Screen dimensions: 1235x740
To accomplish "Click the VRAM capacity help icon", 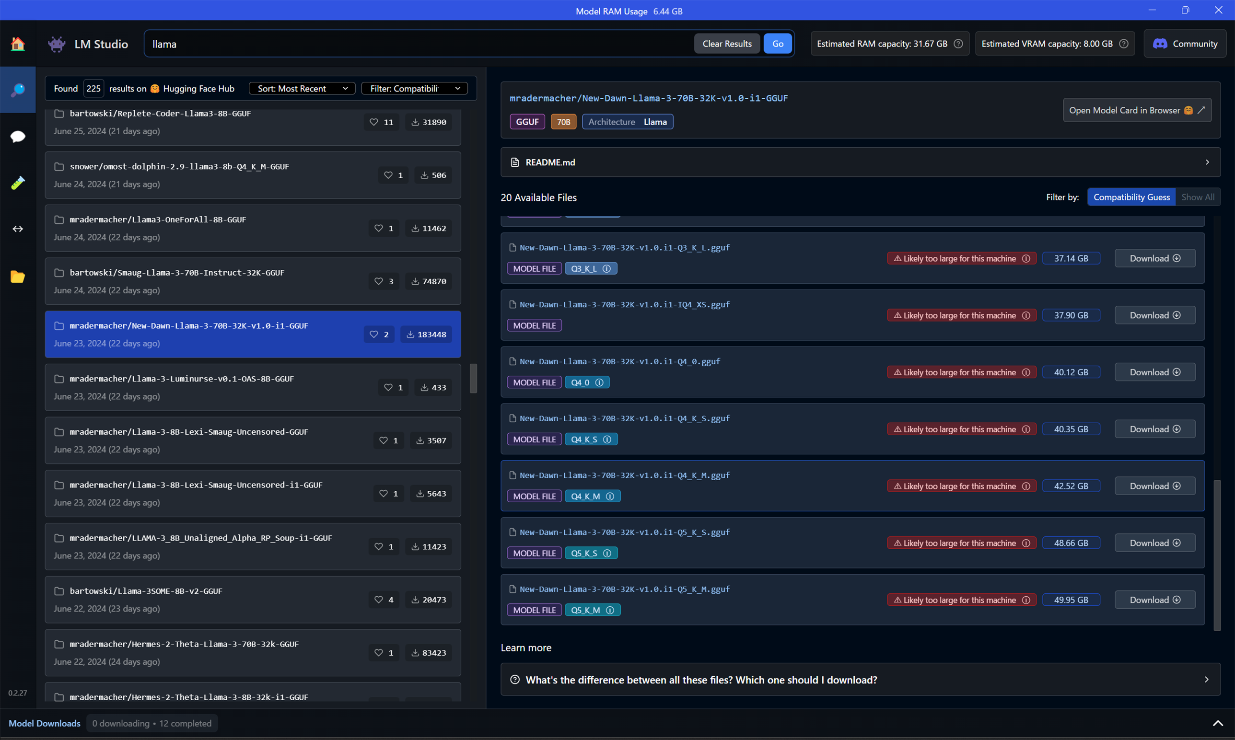I will point(1123,44).
